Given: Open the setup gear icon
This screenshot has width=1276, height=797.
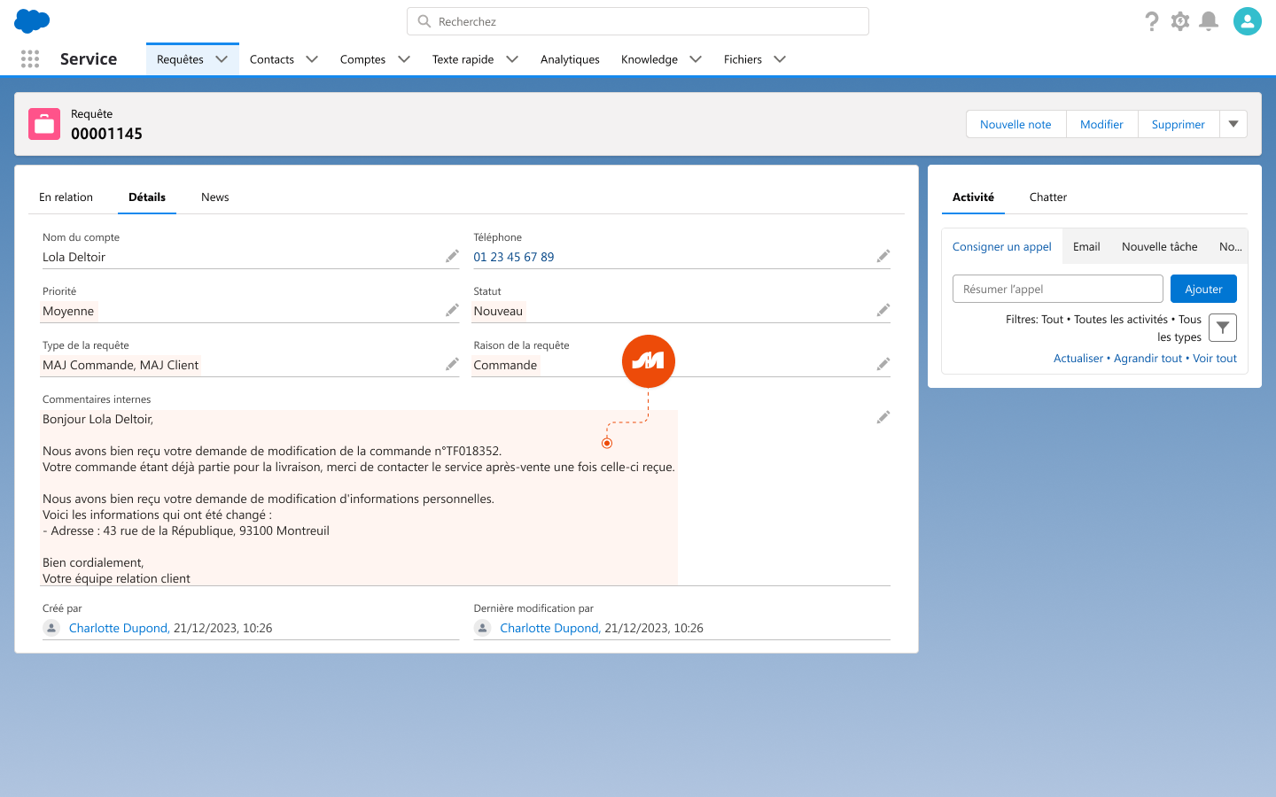Looking at the screenshot, I should tap(1180, 21).
